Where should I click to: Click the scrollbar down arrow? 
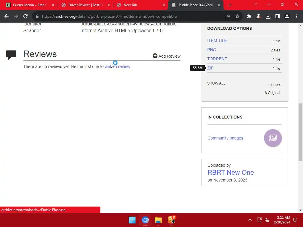(x=300, y=210)
